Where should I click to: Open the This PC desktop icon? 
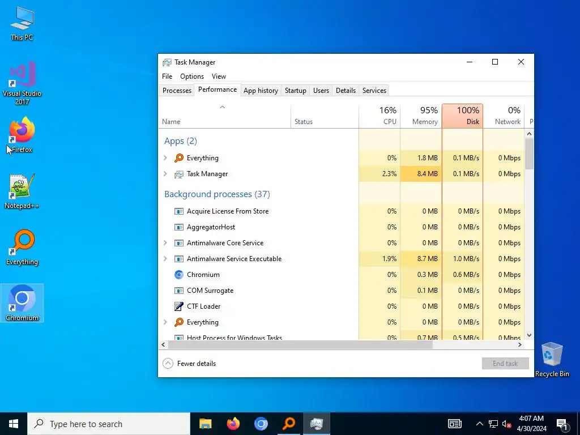[22, 23]
